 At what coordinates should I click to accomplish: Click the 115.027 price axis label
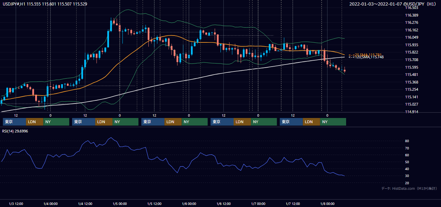click(411, 104)
